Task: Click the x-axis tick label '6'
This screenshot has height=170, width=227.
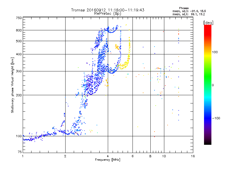Action: point(133,156)
